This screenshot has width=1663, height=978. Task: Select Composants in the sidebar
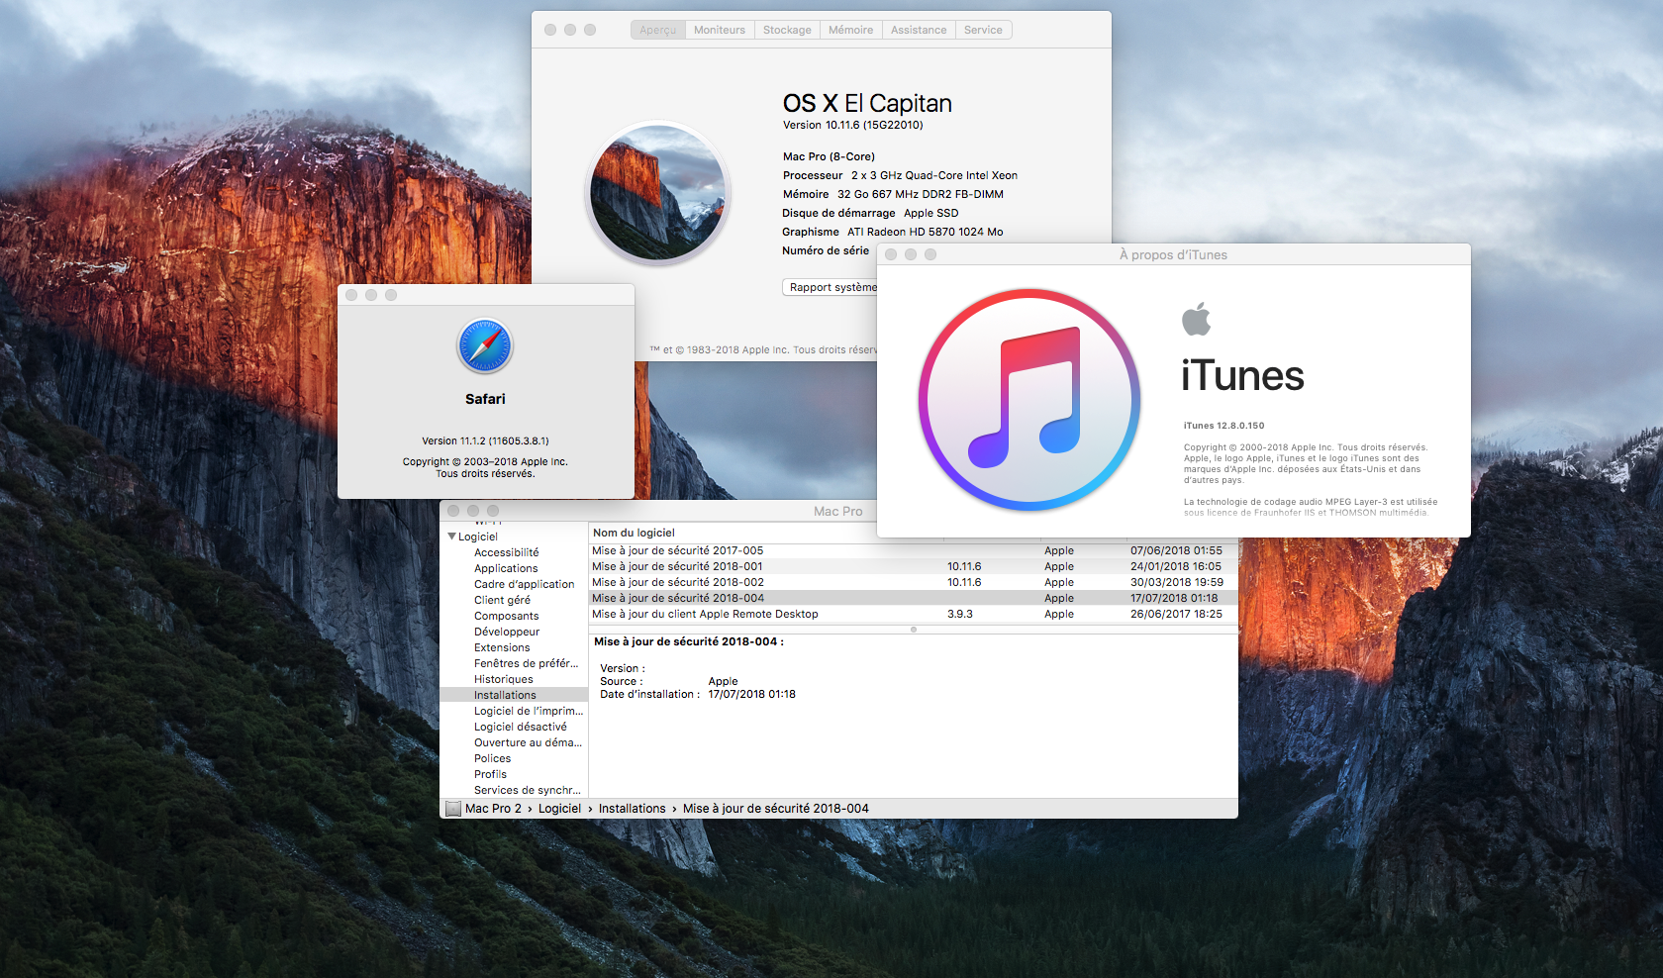[x=507, y=616]
